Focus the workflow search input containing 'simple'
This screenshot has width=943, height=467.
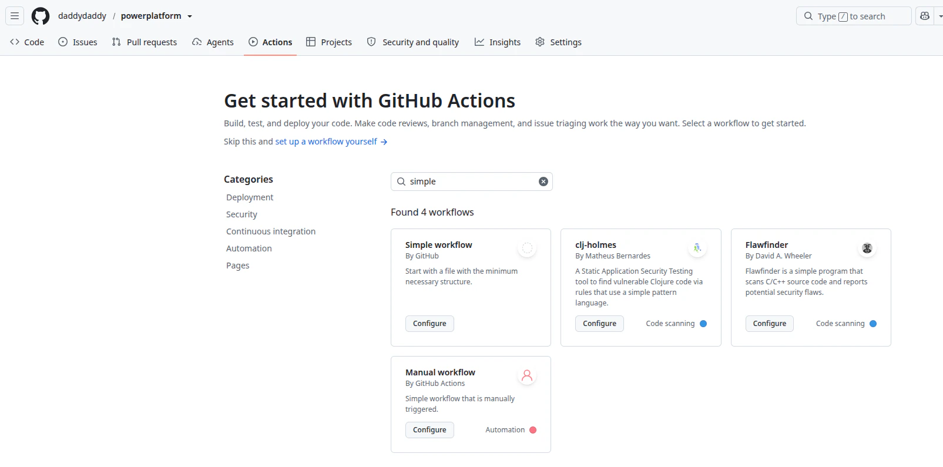(x=472, y=182)
